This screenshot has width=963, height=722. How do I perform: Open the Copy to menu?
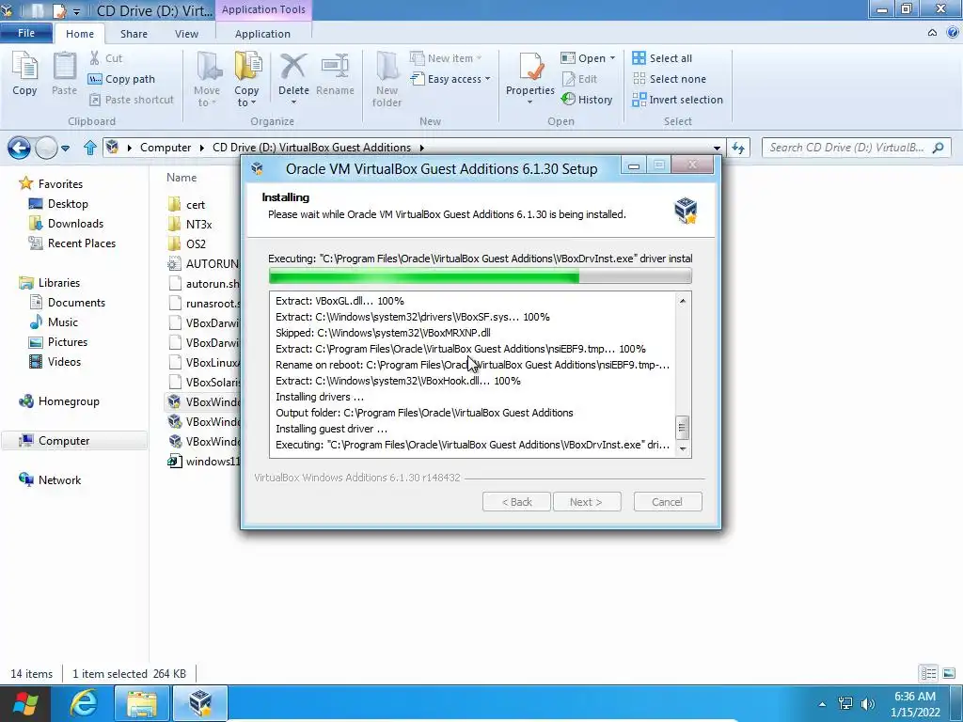tap(246, 79)
